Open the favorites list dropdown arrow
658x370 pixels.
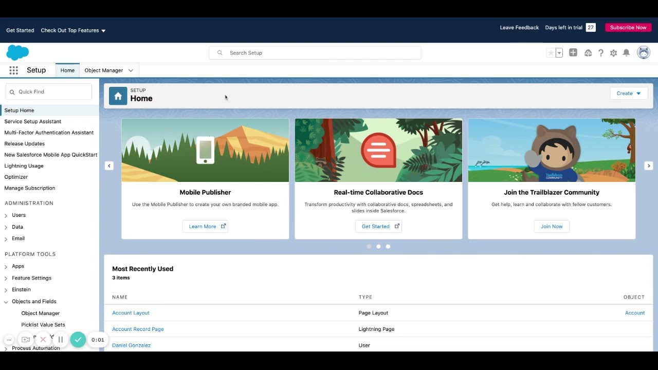coord(559,53)
